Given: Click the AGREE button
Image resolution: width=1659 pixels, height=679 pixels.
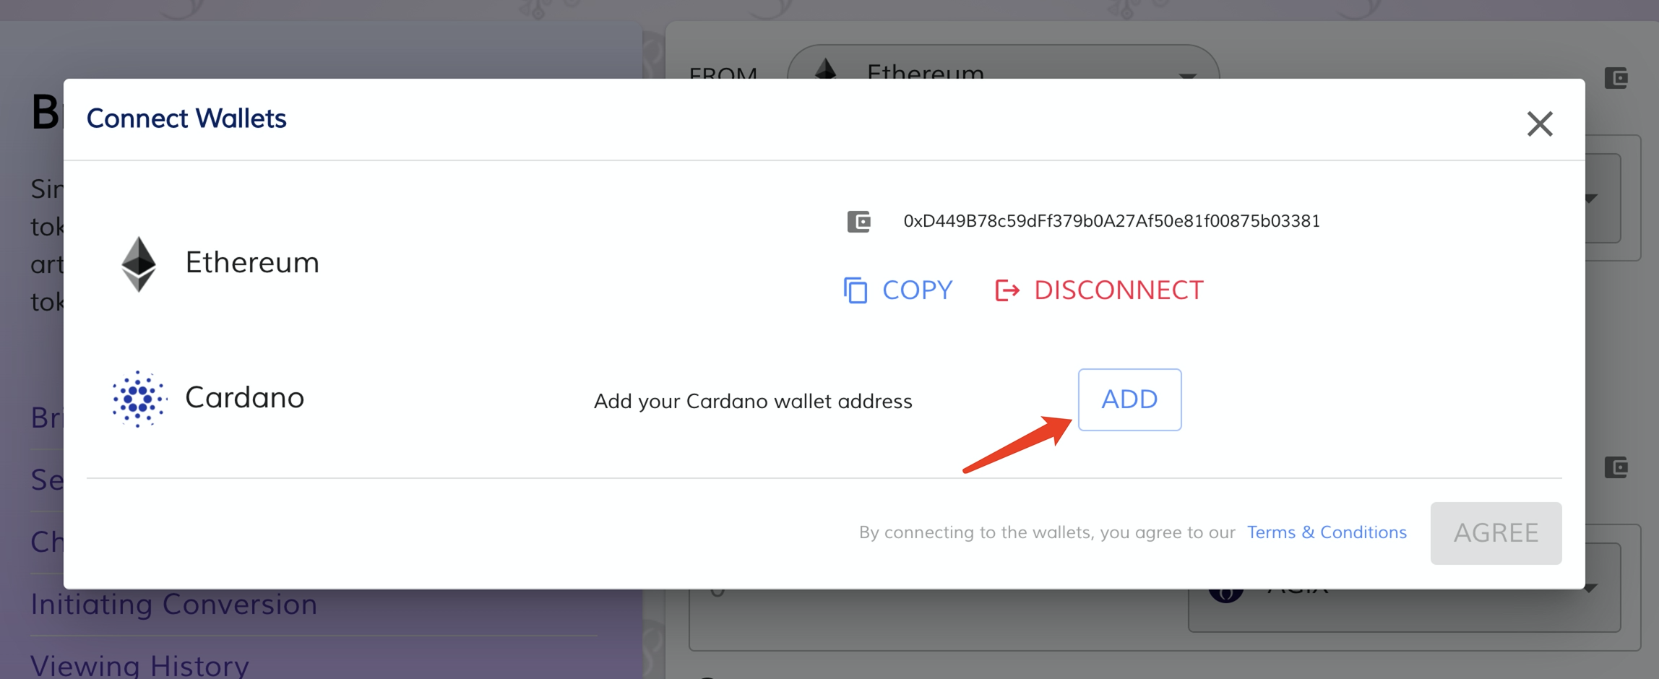Looking at the screenshot, I should pos(1496,533).
